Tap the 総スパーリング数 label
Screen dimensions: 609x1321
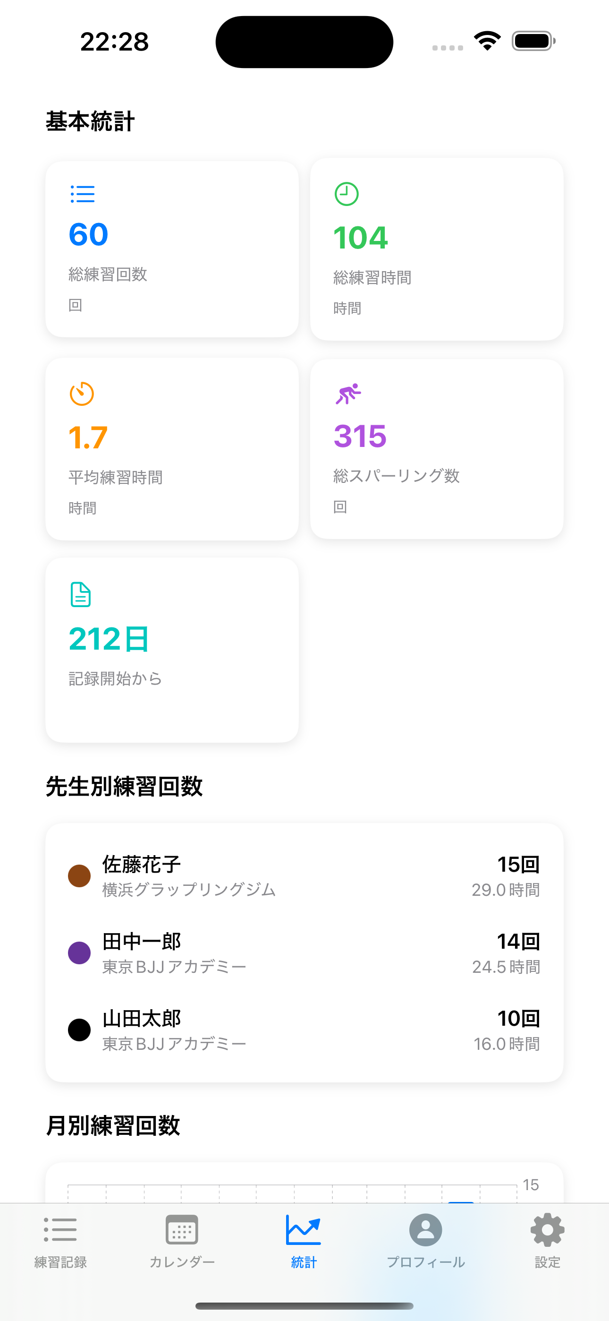click(x=396, y=476)
